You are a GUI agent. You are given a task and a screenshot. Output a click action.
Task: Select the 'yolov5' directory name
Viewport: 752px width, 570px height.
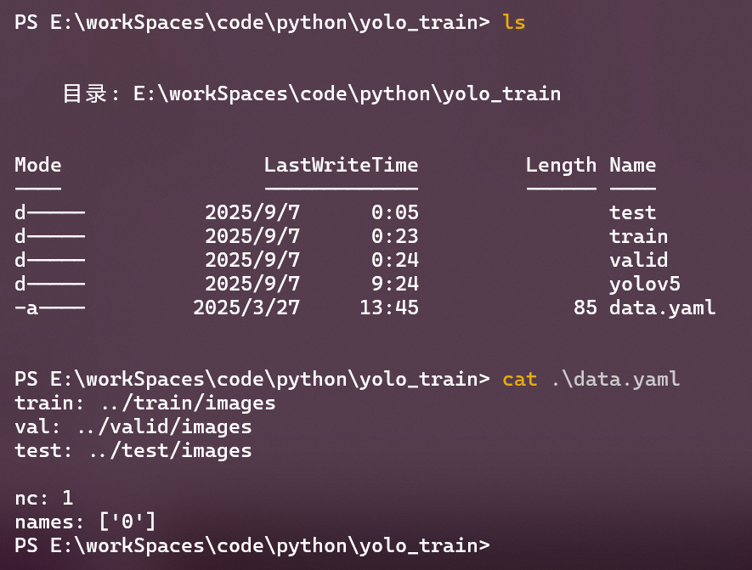(644, 284)
